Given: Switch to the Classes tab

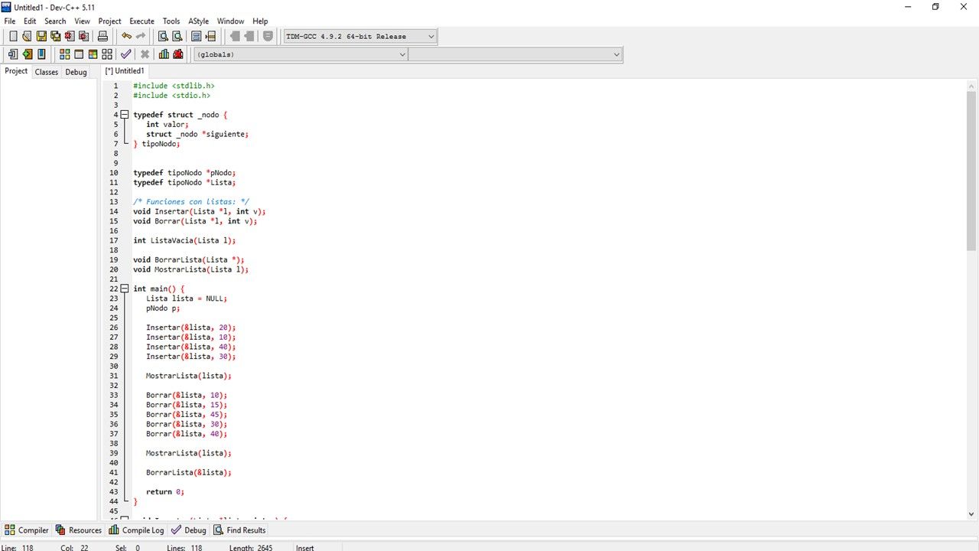Looking at the screenshot, I should pos(46,72).
